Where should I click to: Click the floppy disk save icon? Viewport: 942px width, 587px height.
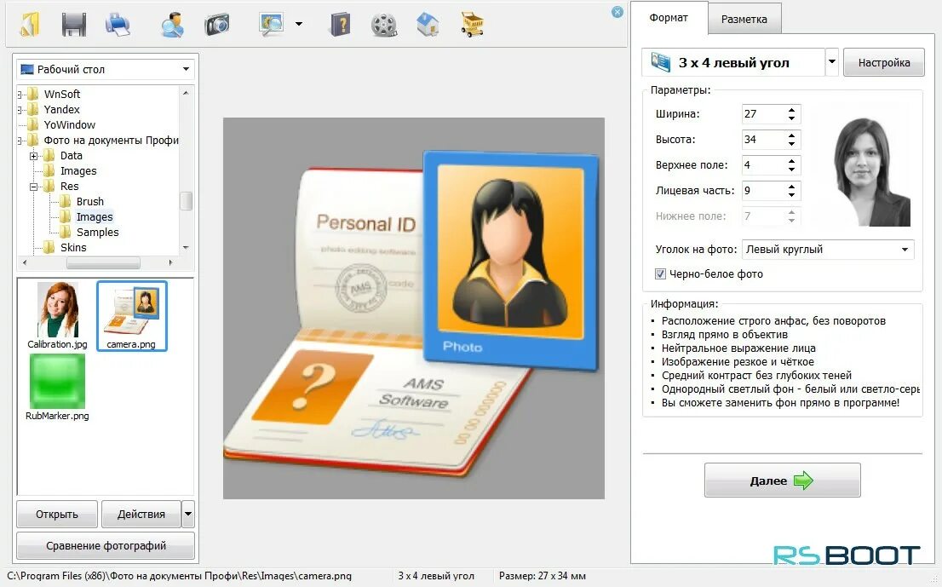[x=73, y=25]
